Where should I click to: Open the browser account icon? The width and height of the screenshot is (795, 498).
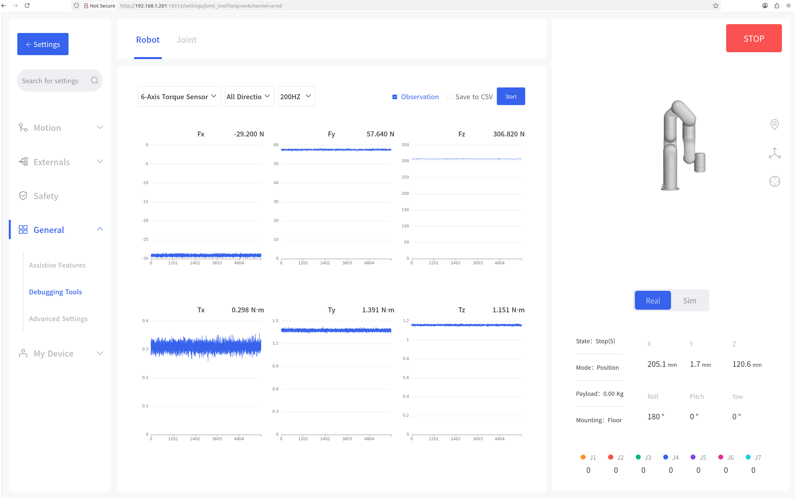point(765,6)
